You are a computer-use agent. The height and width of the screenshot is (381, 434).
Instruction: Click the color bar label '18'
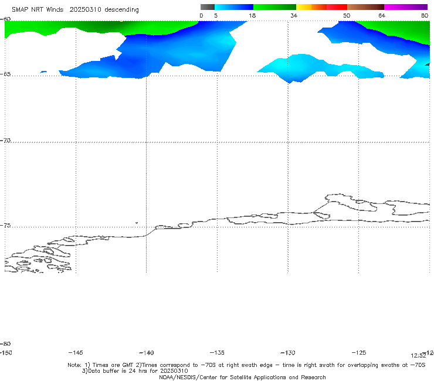click(x=252, y=15)
